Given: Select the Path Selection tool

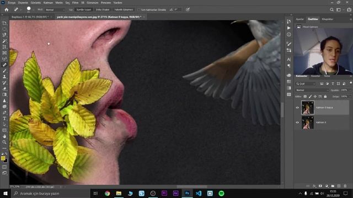Looking at the screenshot, I should click(4, 124).
